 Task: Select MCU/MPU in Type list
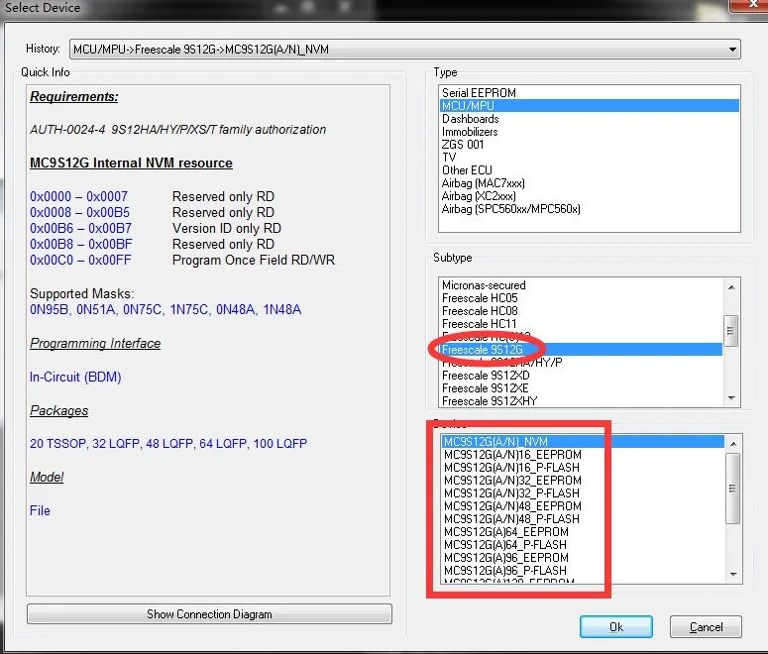tap(590, 105)
